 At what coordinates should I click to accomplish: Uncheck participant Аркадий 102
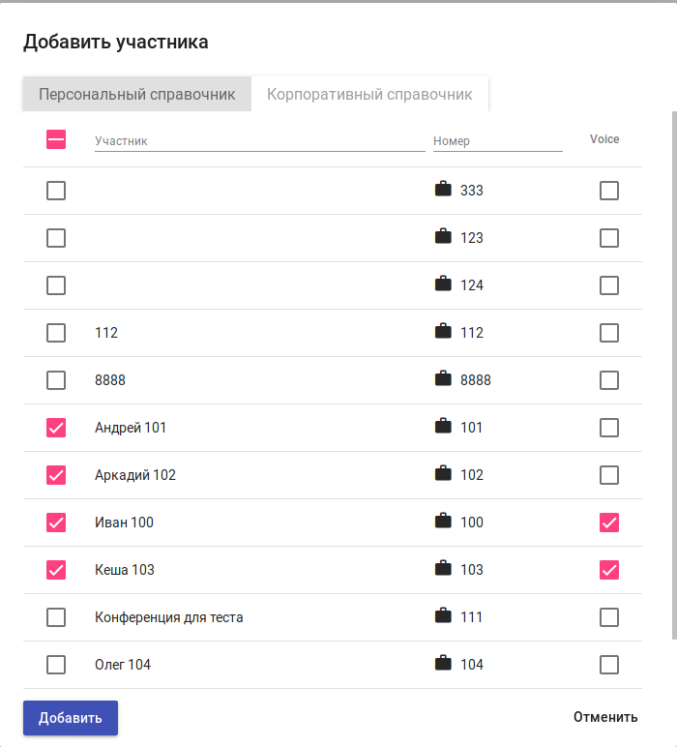pyautogui.click(x=56, y=475)
